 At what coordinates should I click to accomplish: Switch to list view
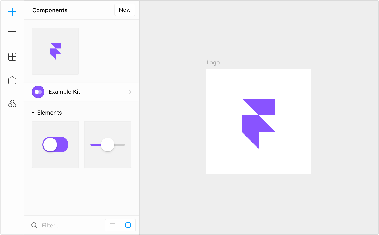click(113, 225)
